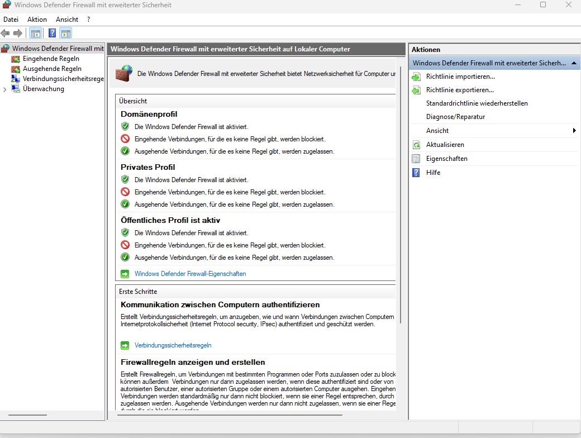Open the Aktion menu
Image resolution: width=581 pixels, height=438 pixels.
(37, 20)
